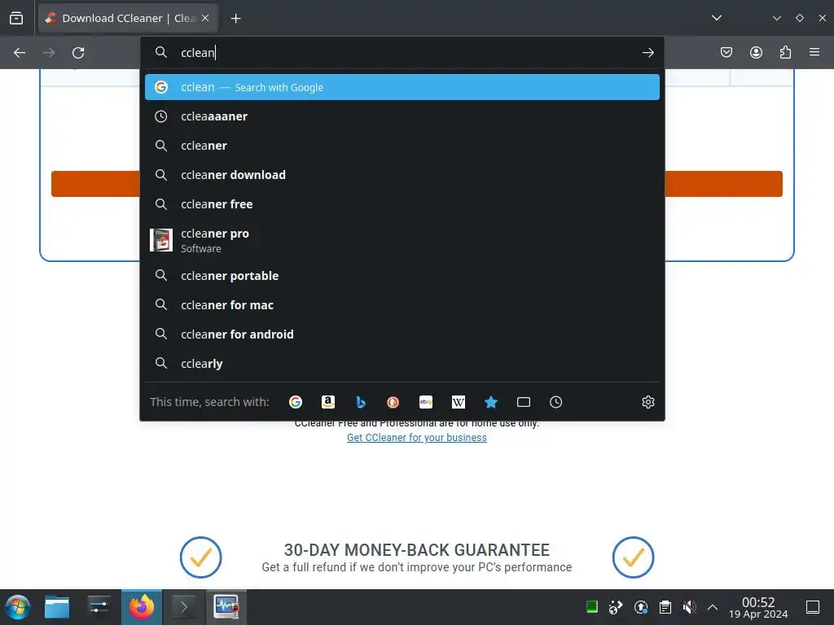Pick the 'ccleaner pro' Software suggestion
The height and width of the screenshot is (625, 834).
click(402, 240)
